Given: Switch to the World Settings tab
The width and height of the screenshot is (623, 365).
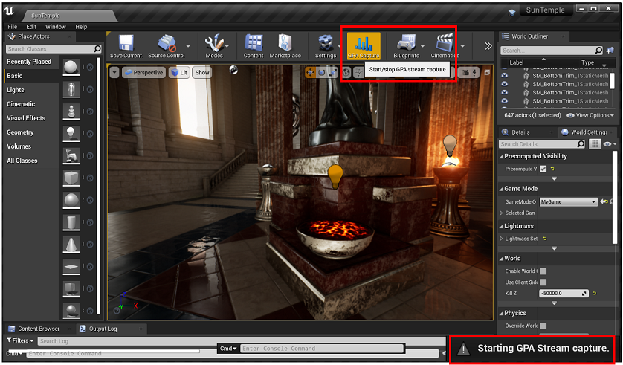Looking at the screenshot, I should (x=587, y=132).
